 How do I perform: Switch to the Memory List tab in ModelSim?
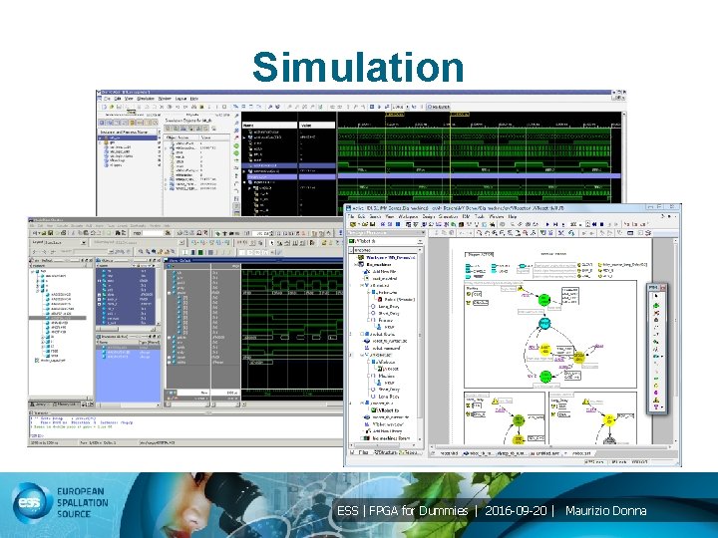click(x=67, y=404)
